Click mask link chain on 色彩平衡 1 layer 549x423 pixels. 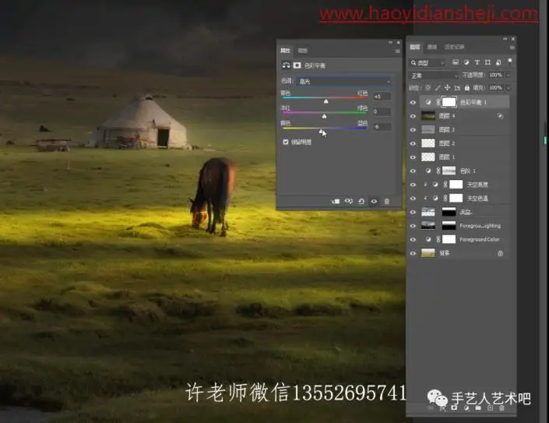[x=438, y=102]
